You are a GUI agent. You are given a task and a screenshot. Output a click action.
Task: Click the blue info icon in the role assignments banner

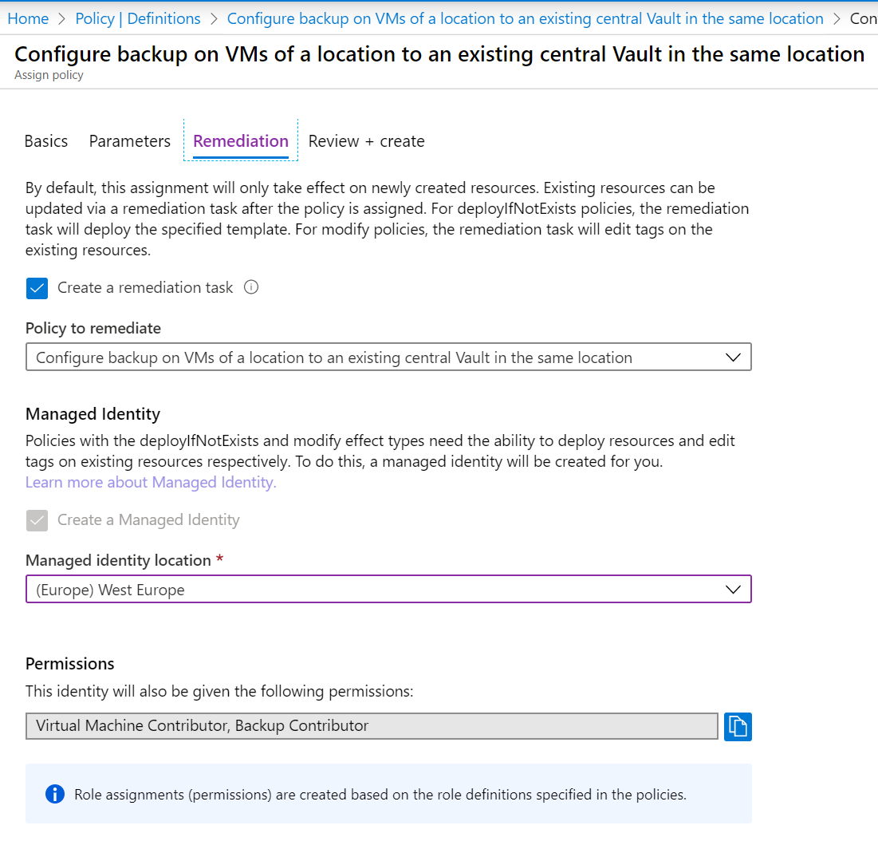[x=55, y=794]
